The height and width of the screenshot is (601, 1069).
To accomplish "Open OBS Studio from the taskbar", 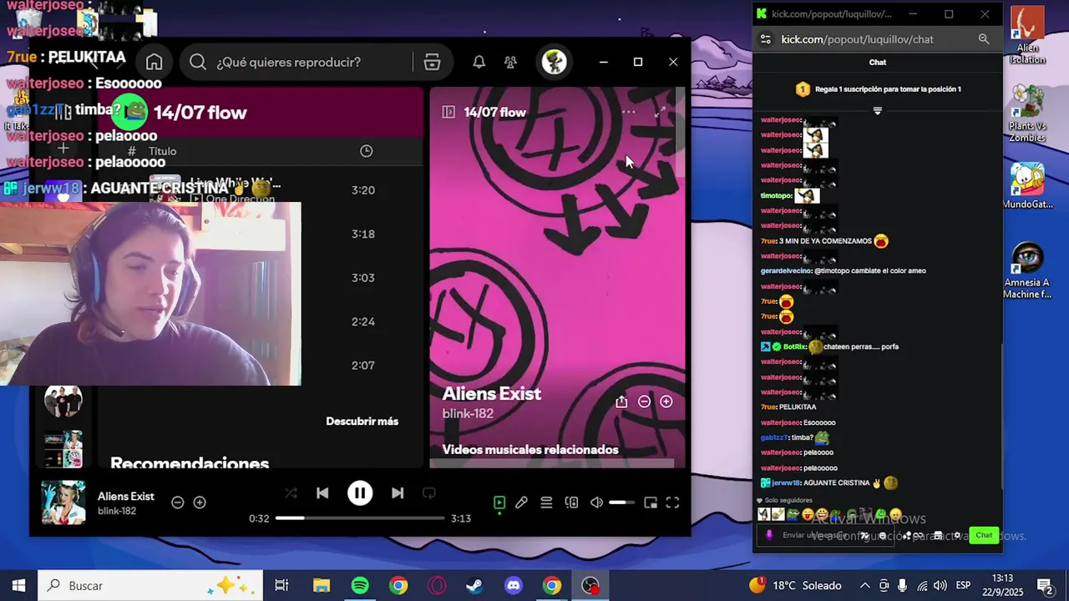I will [x=590, y=586].
